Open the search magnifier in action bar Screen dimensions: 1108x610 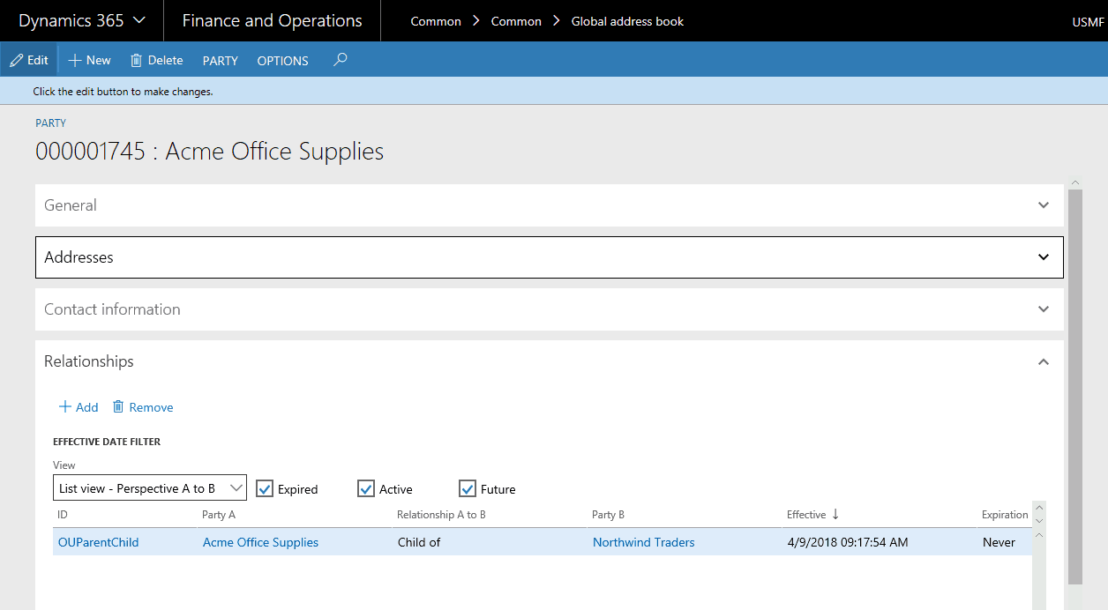click(341, 60)
